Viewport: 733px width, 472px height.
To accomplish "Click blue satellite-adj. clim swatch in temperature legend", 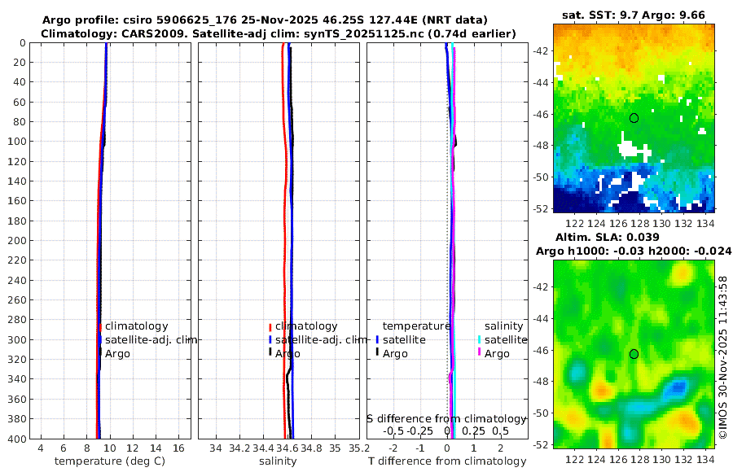I will pyautogui.click(x=100, y=339).
